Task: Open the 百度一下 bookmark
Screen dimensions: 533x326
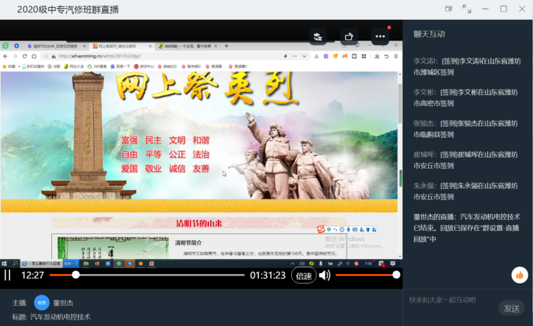Action: click(x=120, y=66)
